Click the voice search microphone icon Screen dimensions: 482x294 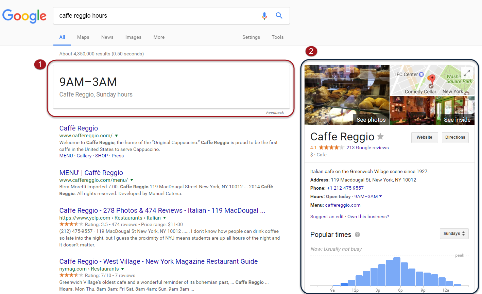264,16
